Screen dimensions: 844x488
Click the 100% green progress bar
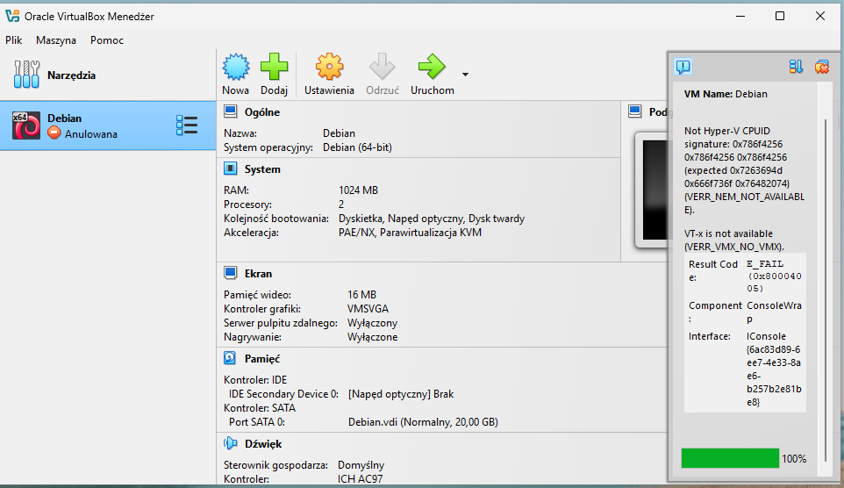[x=730, y=458]
